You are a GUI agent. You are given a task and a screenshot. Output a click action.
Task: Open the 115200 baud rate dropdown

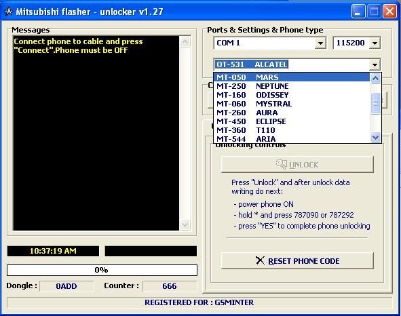click(x=375, y=43)
